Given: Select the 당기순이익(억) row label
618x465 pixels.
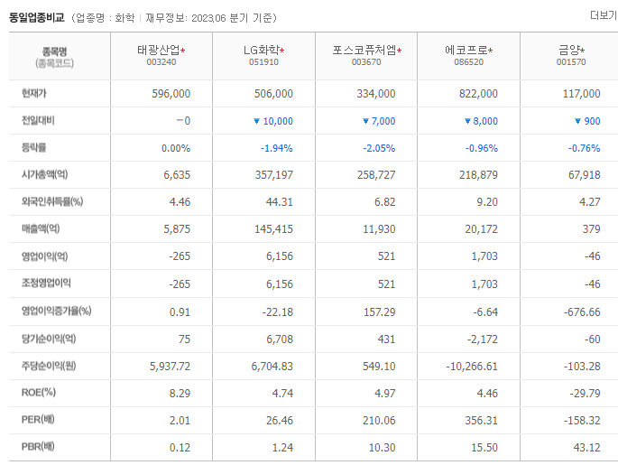Looking at the screenshot, I should (x=49, y=339).
